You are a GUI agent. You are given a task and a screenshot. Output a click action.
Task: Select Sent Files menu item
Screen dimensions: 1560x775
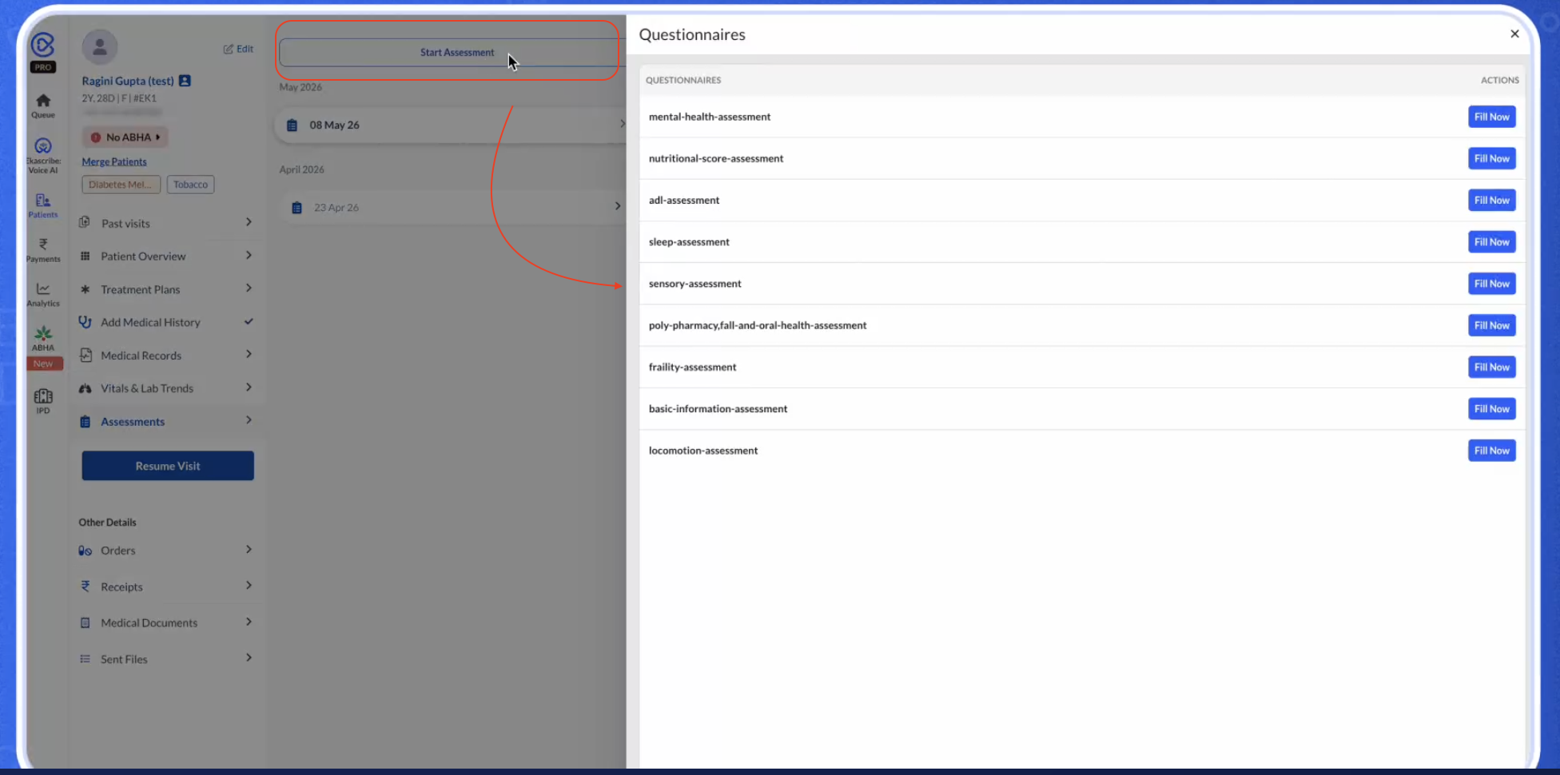click(x=168, y=659)
